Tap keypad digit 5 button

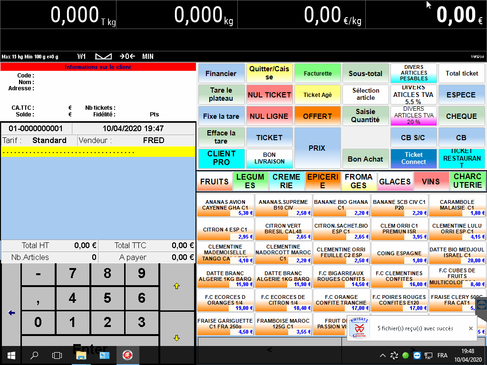(107, 298)
